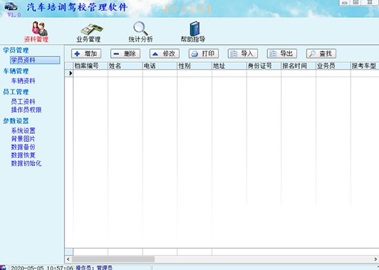Open 系统设置 in the sidebar

pos(23,131)
